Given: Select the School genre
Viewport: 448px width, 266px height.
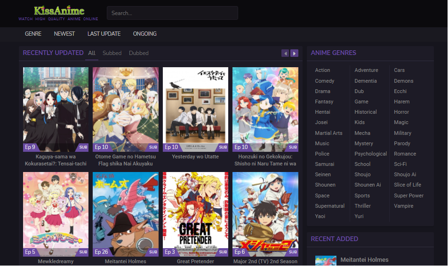Looking at the screenshot, I should (x=362, y=164).
